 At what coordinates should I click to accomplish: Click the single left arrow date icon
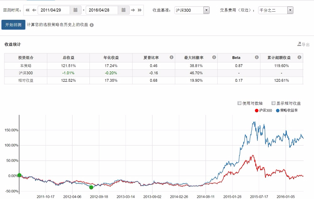point(34,10)
